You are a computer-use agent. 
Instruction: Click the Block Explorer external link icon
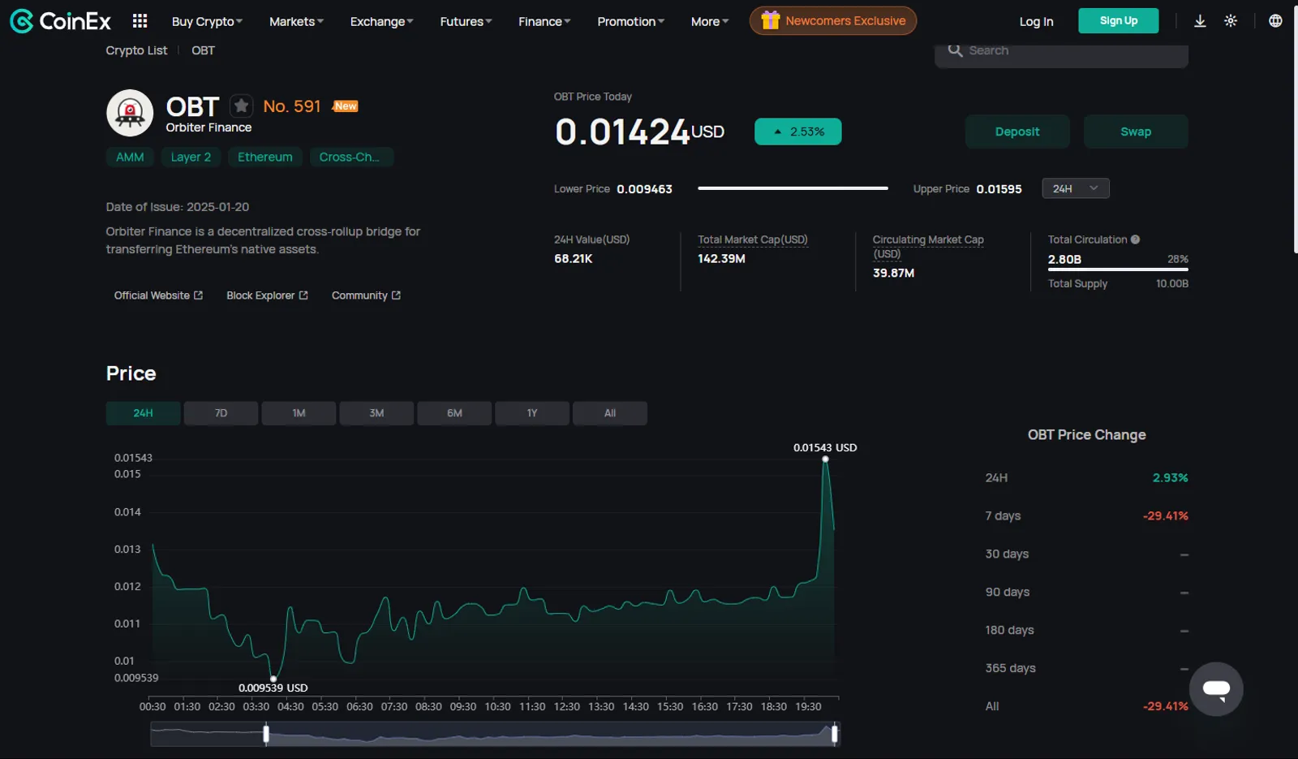pyautogui.click(x=303, y=295)
